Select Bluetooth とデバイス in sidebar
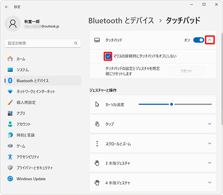Screen dimensions: 223x195 coord(43,81)
